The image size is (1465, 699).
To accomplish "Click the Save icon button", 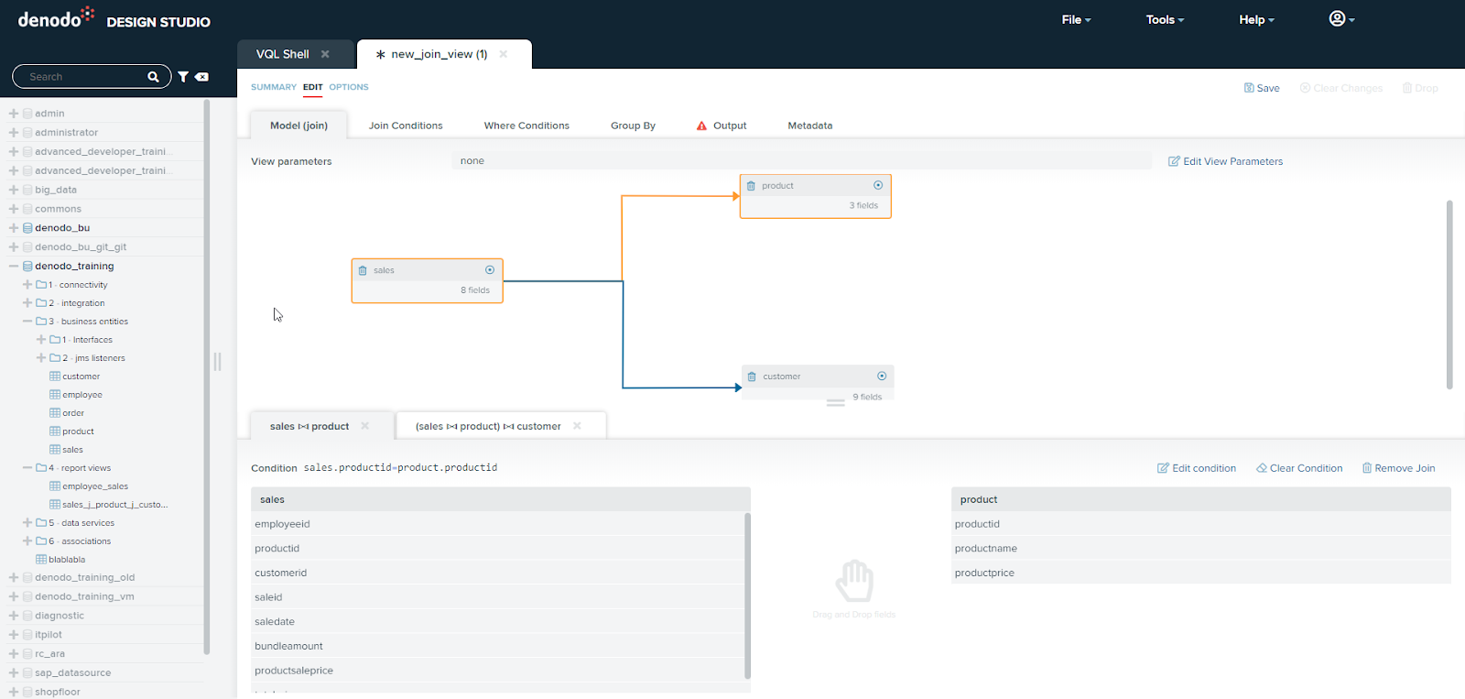I will coord(1262,88).
